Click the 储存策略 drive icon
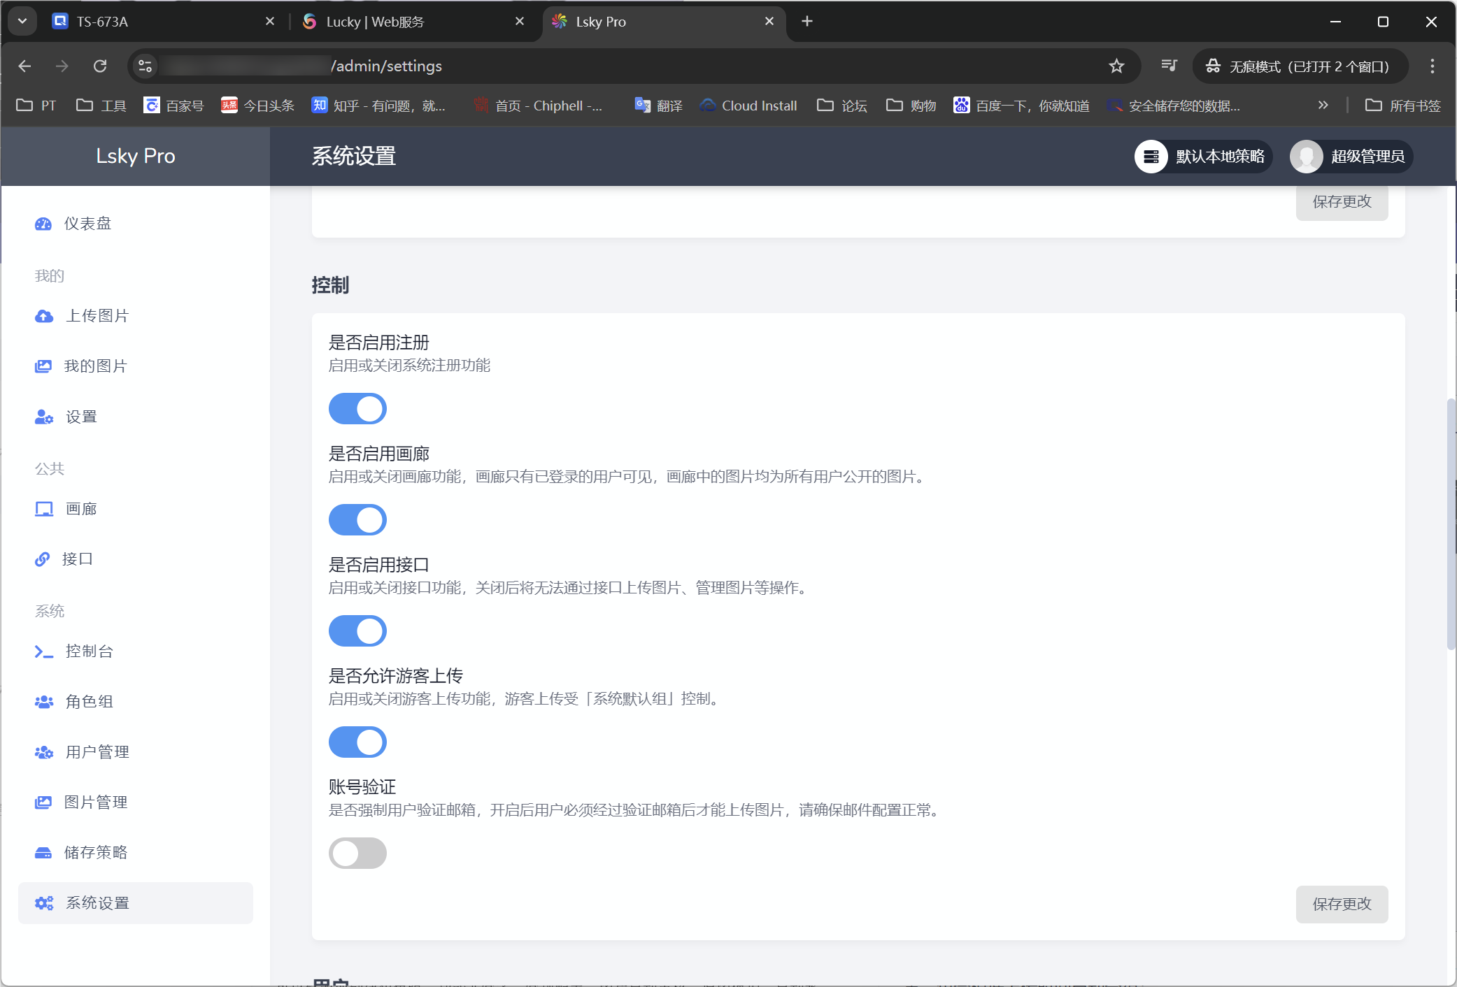Viewport: 1457px width, 987px height. (43, 853)
